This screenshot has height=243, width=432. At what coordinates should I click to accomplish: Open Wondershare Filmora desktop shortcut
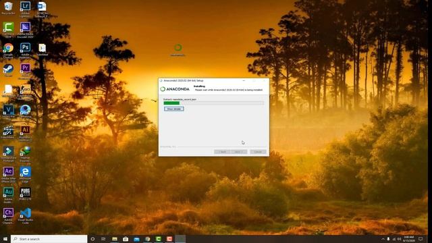8,154
